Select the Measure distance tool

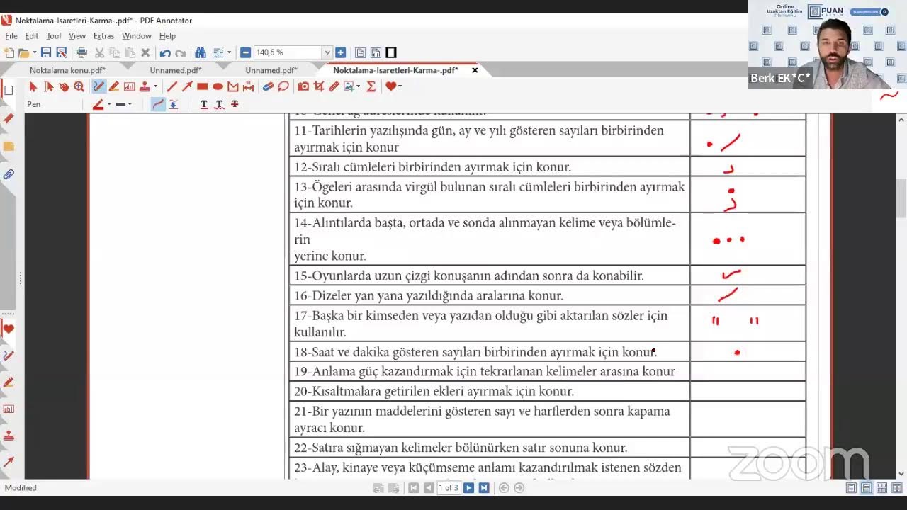248,86
